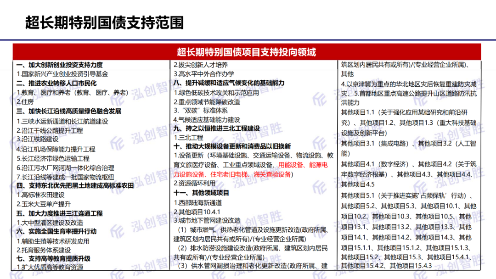The width and height of the screenshot is (496, 279).
Task: Click heading 六、实施全国生育率提升行动
Action: click(x=56, y=231)
